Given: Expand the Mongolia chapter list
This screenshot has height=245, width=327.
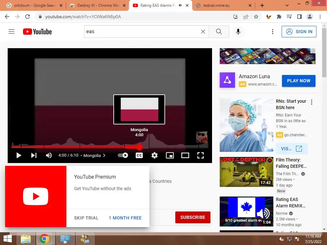Looking at the screenshot, I should [x=94, y=155].
